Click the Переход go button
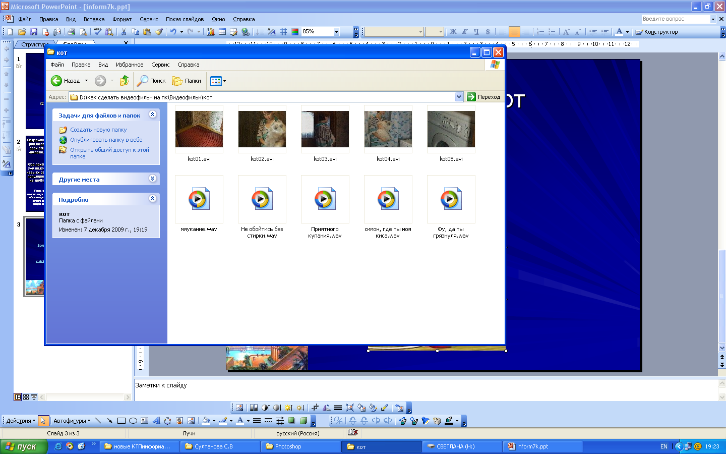Screen dimensions: 726x454 pos(484,97)
